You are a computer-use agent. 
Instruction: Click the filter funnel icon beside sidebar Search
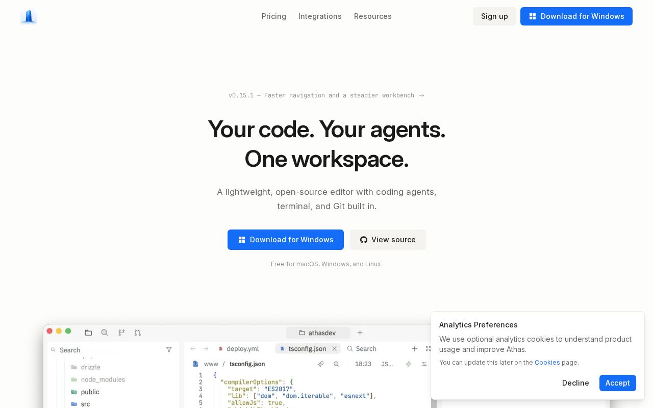pyautogui.click(x=169, y=350)
